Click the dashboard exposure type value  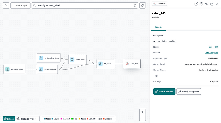click(213, 59)
